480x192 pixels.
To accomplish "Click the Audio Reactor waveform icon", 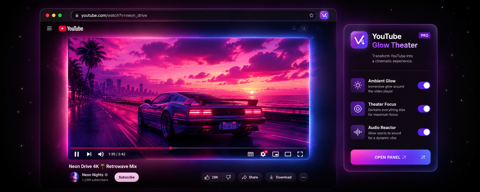I will coord(358,132).
